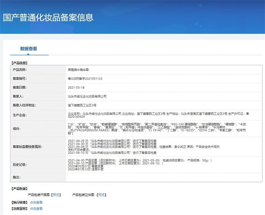The image size is (265, 215).
Task: Select the page title 国产普通化妆品备案信息
Action: [48, 17]
